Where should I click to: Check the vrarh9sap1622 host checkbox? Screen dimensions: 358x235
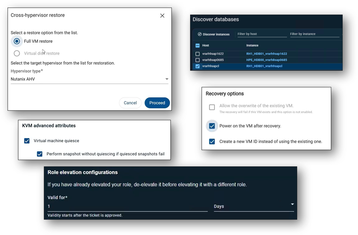pos(197,54)
